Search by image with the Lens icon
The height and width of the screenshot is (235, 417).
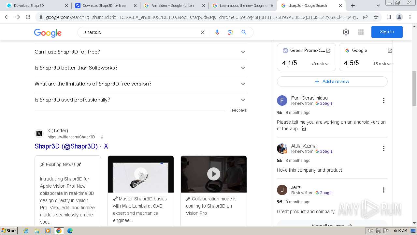230,32
